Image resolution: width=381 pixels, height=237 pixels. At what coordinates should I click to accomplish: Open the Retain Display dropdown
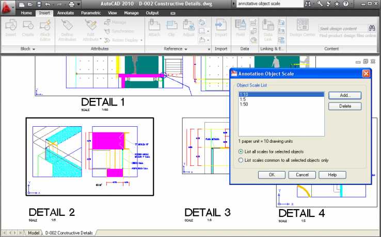tap(141, 40)
